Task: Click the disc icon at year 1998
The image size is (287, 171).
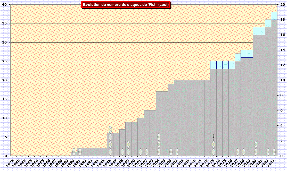Action: [122, 152]
